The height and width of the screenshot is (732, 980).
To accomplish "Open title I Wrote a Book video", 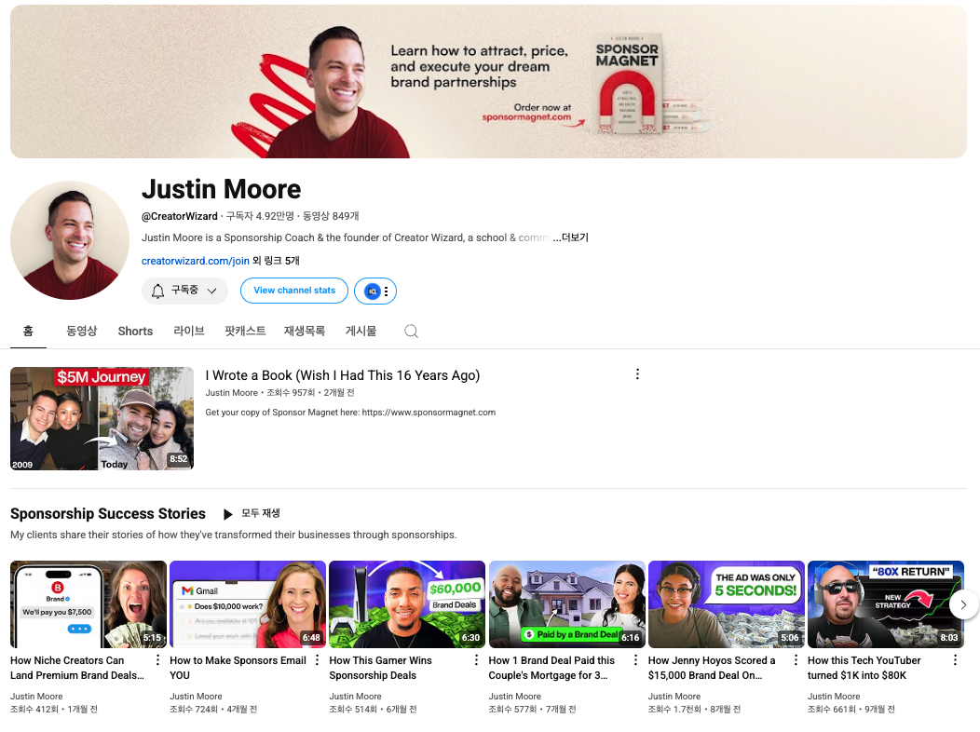I will (343, 375).
